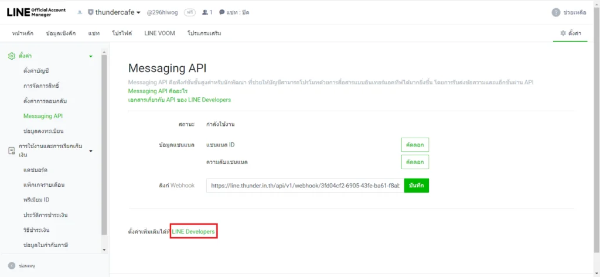This screenshot has height=277, width=600.
Task: Click the friends count icon
Action: click(x=204, y=12)
